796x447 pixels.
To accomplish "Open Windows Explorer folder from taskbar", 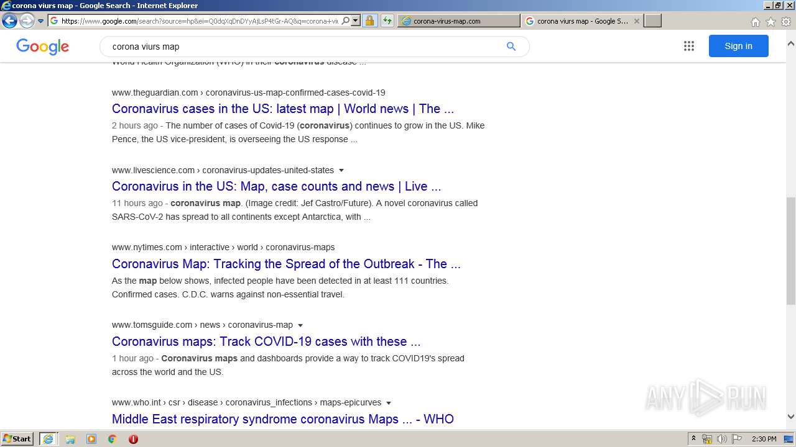I will (x=70, y=439).
